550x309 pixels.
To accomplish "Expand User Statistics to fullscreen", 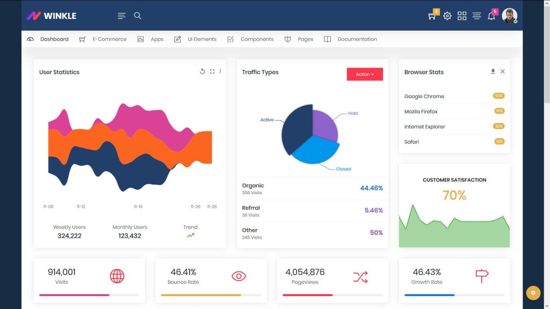I will 212,71.
